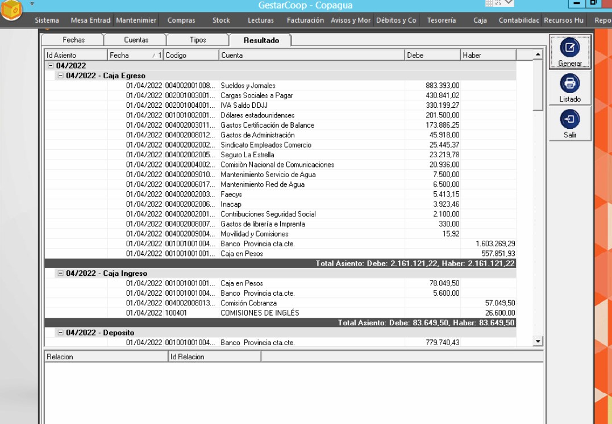Open the Contabilidad menu
This screenshot has height=424, width=612.
pyautogui.click(x=518, y=20)
